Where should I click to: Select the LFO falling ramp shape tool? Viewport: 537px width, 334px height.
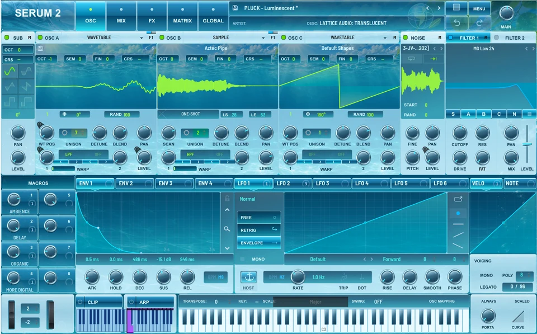458,245
